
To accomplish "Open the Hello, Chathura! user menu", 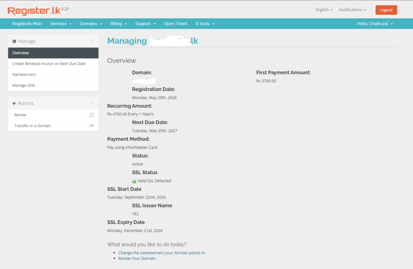I will click(x=375, y=24).
